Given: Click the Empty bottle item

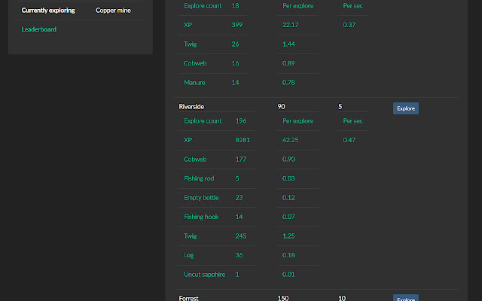Looking at the screenshot, I should tap(202, 198).
